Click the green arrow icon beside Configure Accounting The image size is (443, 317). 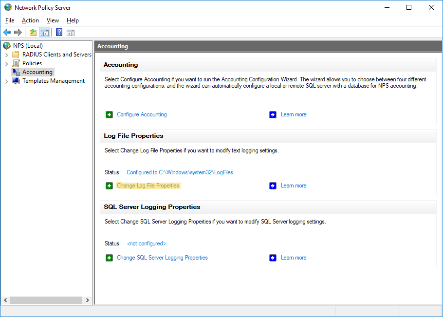[x=109, y=115]
